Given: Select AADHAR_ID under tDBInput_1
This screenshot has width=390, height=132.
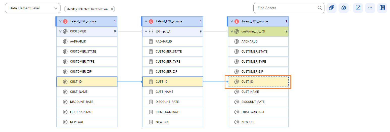Looking at the screenshot, I should coord(173,41).
